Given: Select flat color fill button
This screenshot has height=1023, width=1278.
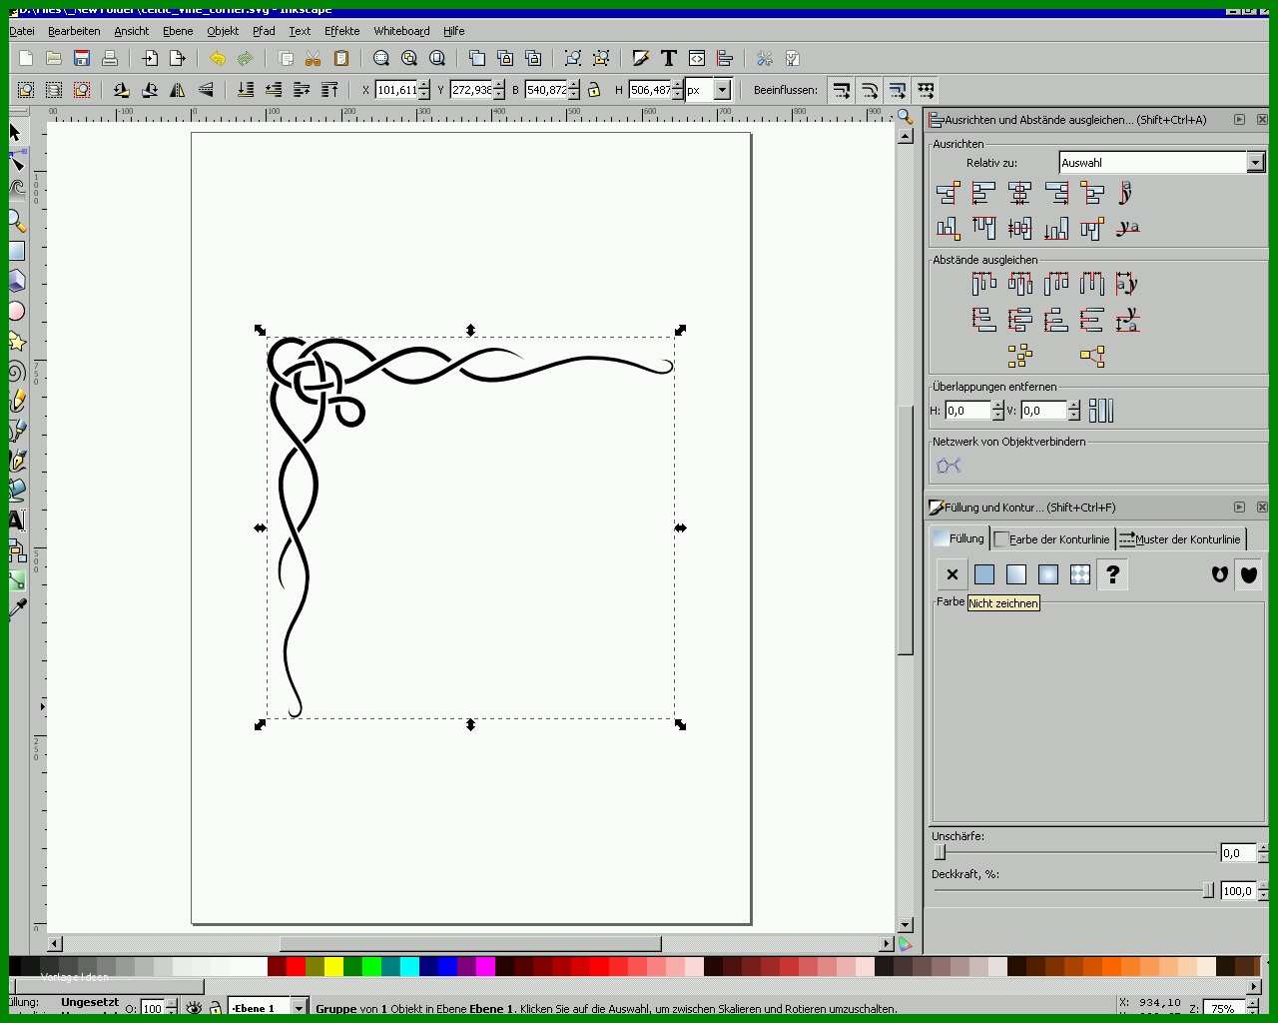Looking at the screenshot, I should 983,574.
